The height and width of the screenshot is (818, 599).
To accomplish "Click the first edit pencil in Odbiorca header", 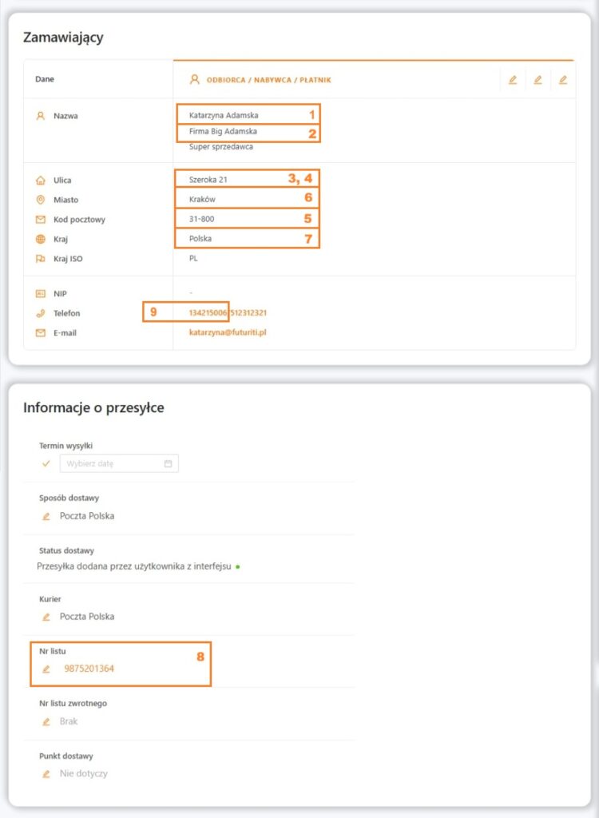I will pyautogui.click(x=513, y=80).
